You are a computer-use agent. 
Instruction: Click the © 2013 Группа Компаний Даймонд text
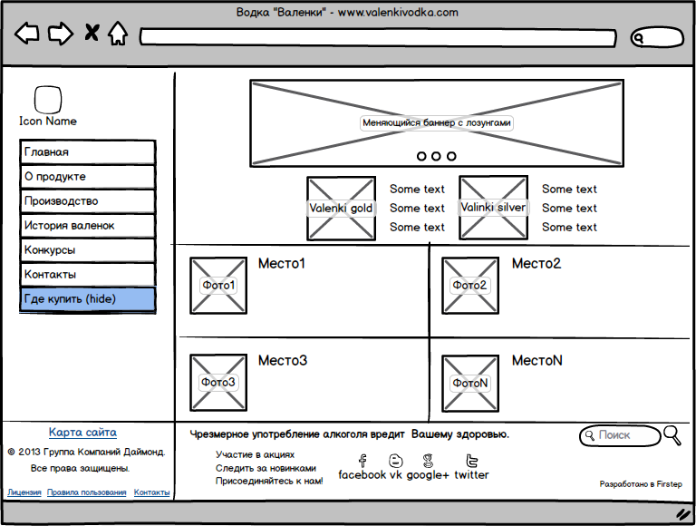click(87, 452)
